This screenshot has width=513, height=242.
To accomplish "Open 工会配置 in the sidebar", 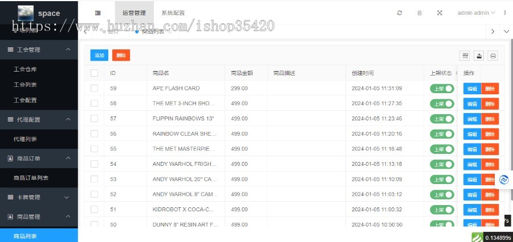I will pos(25,100).
